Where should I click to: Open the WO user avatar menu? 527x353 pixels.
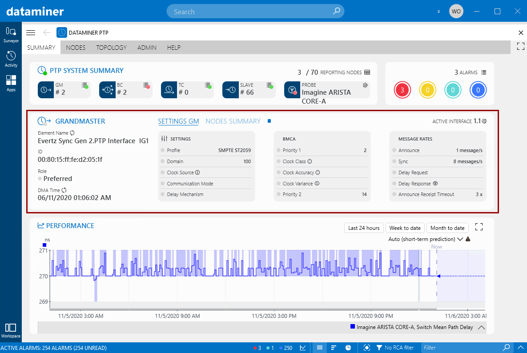456,12
